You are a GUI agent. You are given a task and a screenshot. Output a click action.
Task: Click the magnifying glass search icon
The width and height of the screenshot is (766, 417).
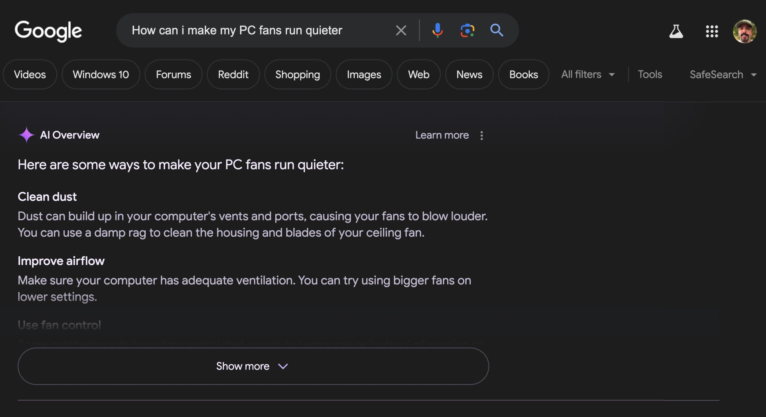click(x=497, y=30)
